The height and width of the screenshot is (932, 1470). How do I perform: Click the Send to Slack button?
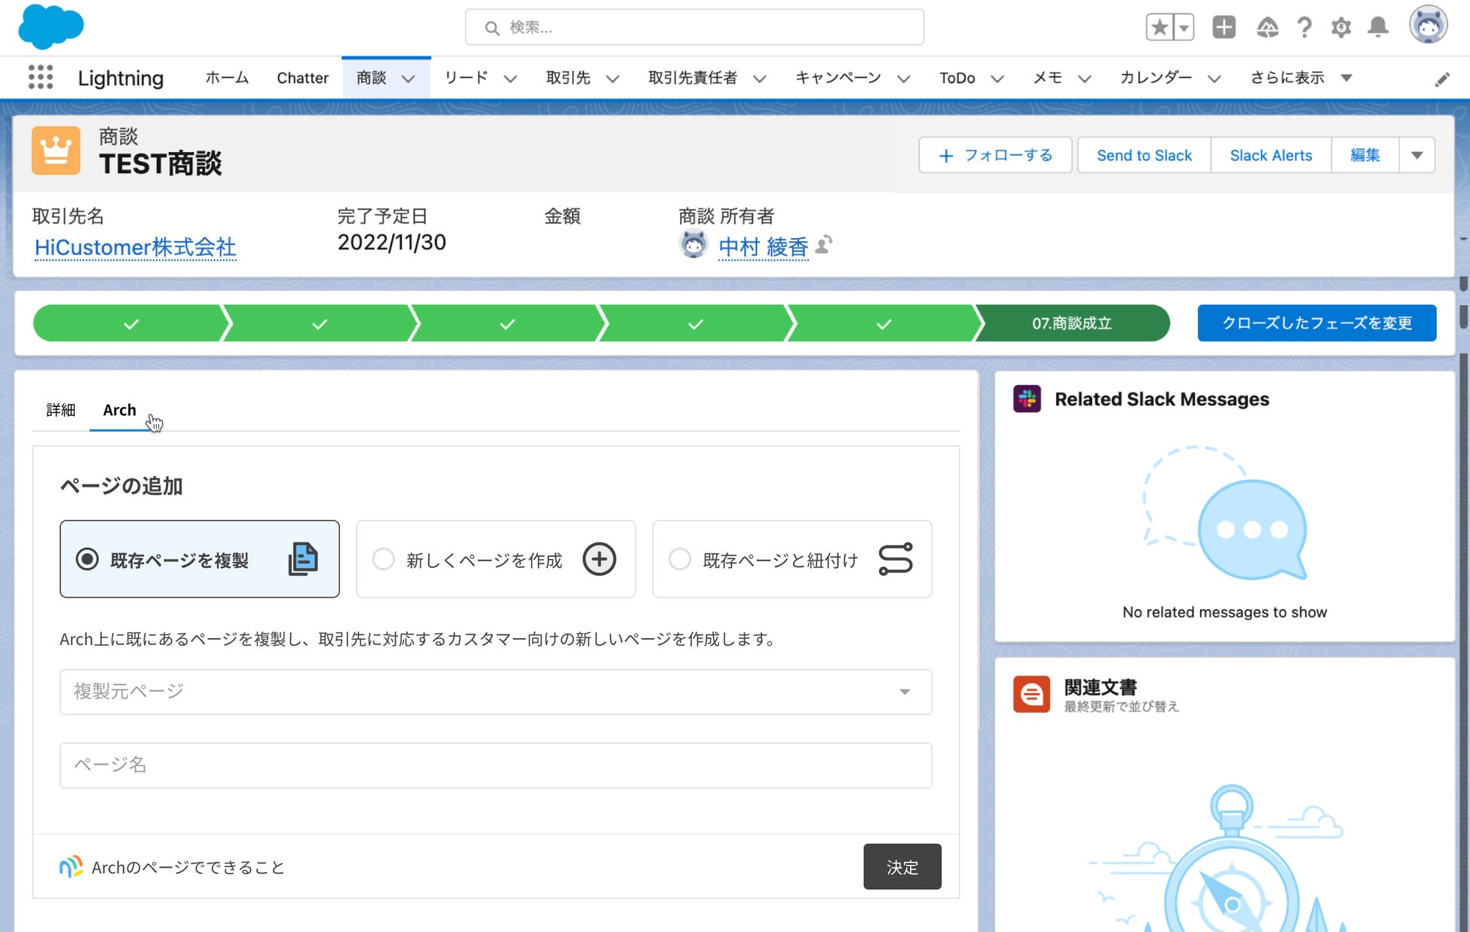pyautogui.click(x=1144, y=155)
